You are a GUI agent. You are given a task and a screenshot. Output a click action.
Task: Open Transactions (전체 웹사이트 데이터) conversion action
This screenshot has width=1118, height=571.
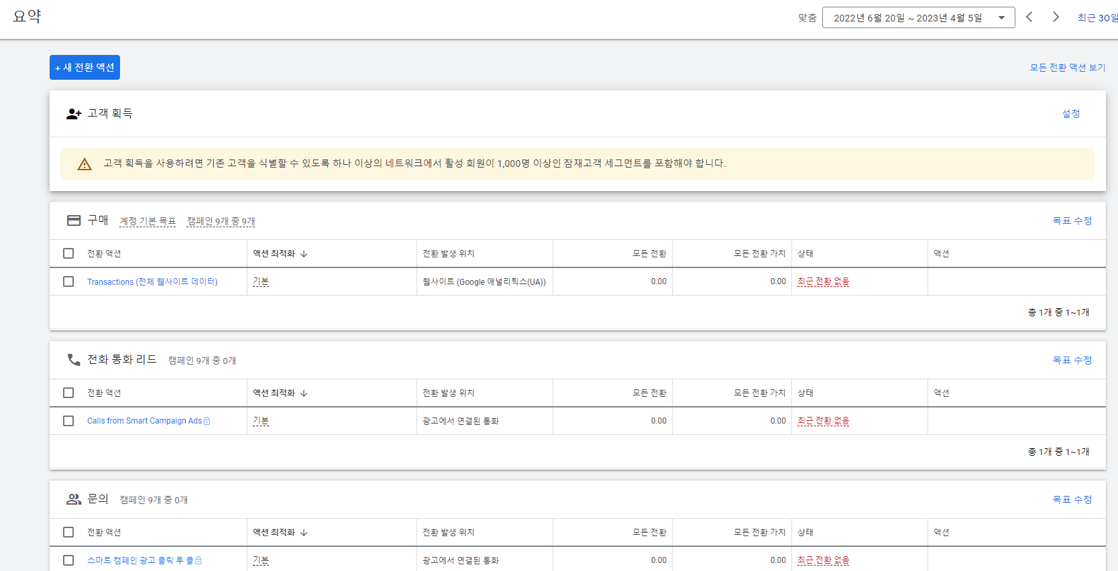(152, 282)
